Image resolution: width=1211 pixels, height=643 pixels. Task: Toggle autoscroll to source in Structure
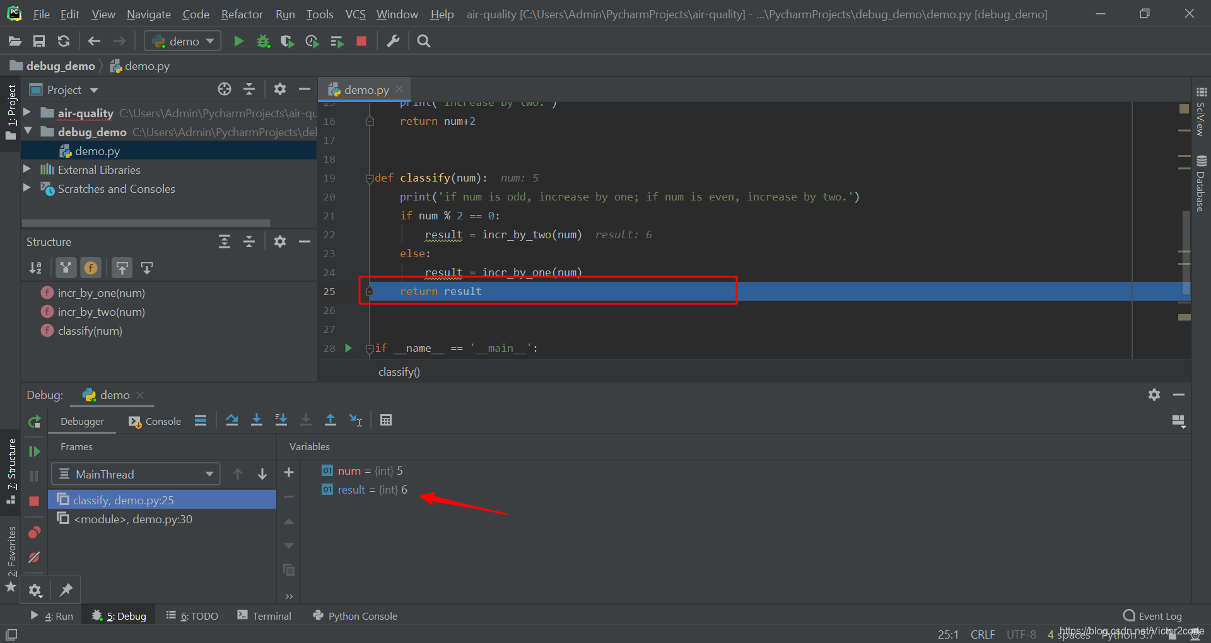[122, 268]
